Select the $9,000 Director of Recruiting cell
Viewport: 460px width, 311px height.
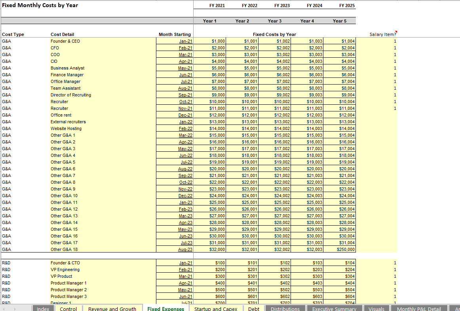210,95
